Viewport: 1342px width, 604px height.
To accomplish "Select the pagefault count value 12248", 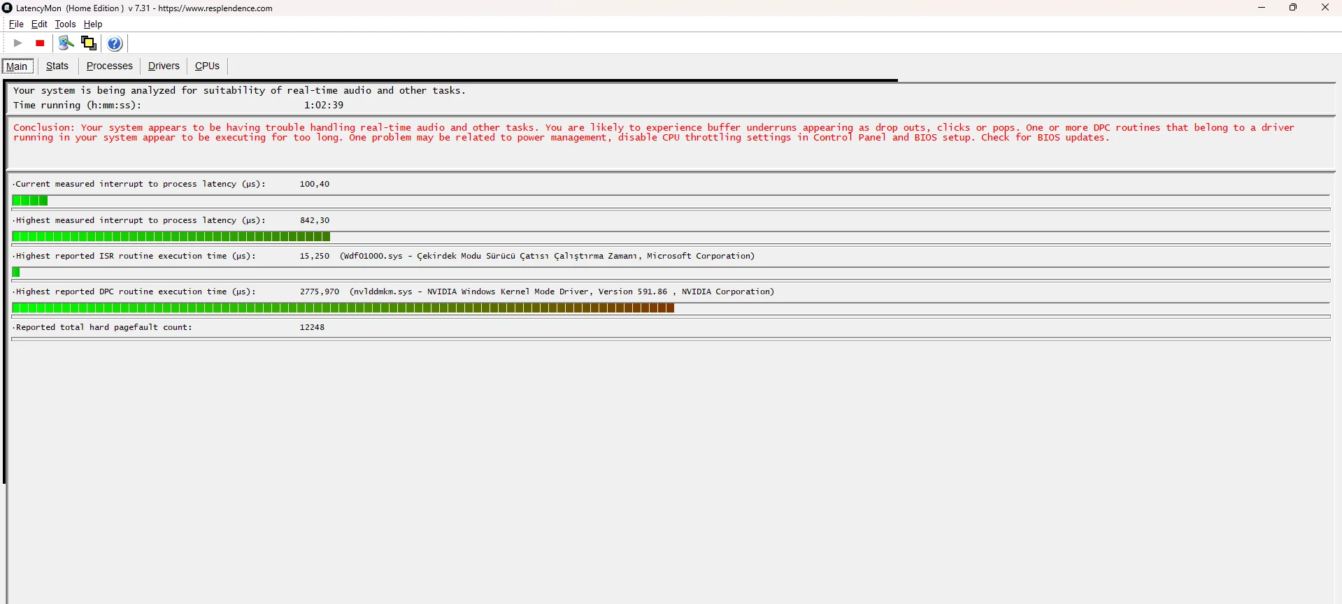I will pos(312,327).
